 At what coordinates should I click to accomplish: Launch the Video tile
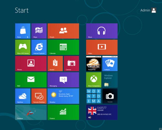(102, 47)
